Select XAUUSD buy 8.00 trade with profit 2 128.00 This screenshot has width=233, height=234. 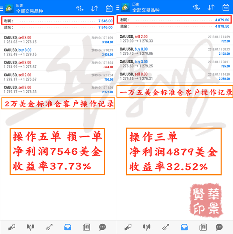click(x=175, y=51)
